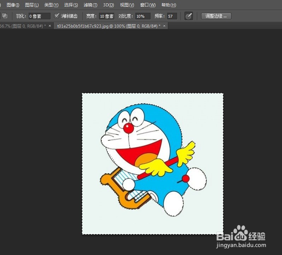Toggle the tablet pen pressure icon
This screenshot has width=282, height=255.
[x=189, y=16]
